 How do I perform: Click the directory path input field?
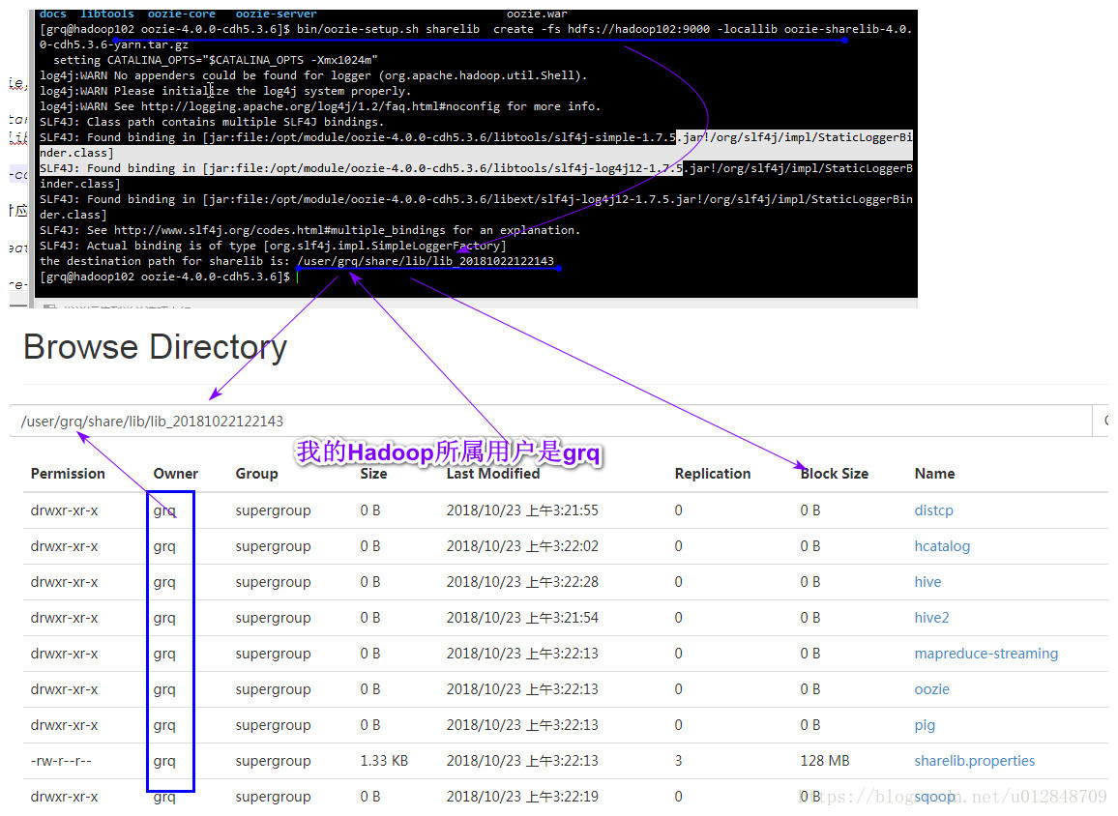point(550,422)
